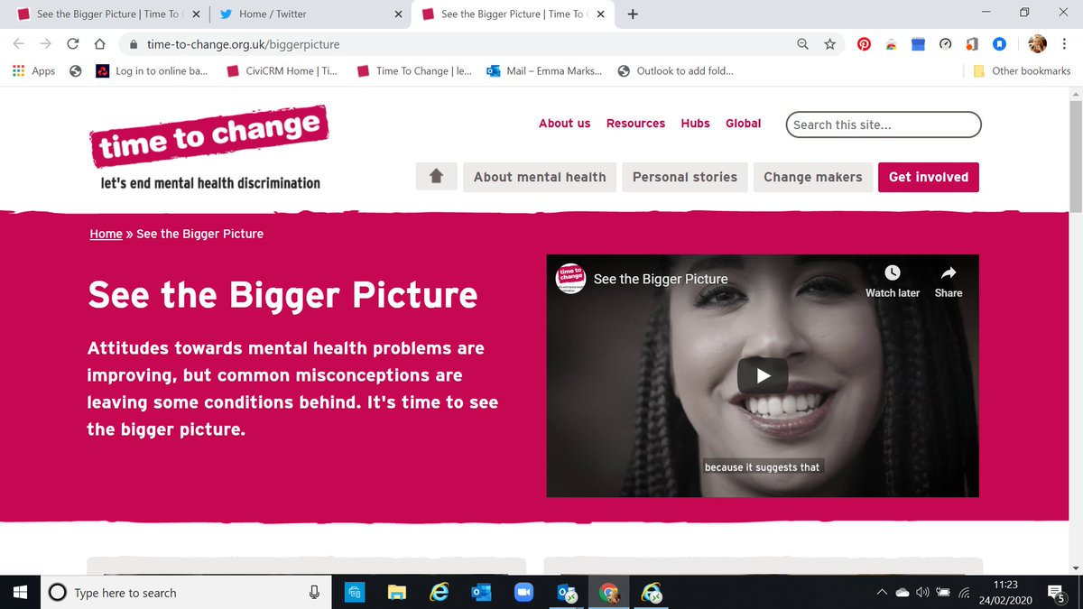
Task: Open the Apps grid in the bookmarks bar
Action: [x=33, y=71]
